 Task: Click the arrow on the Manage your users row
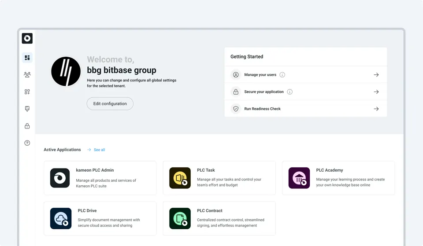(376, 75)
